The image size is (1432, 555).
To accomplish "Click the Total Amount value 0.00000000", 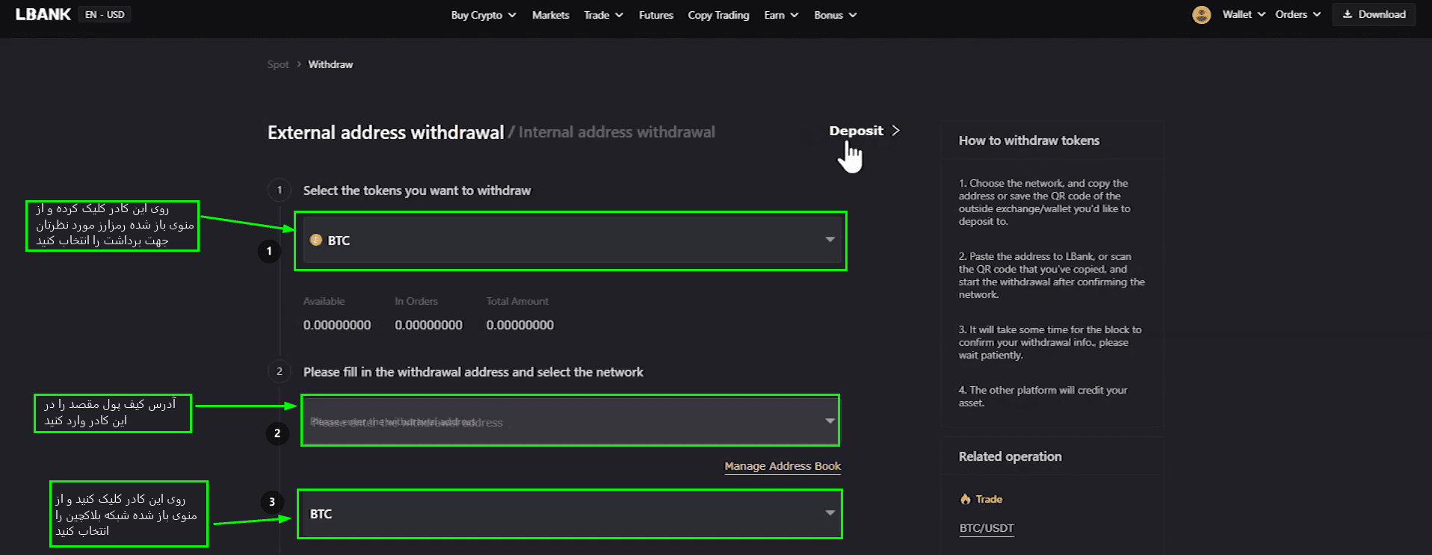I will (x=520, y=325).
